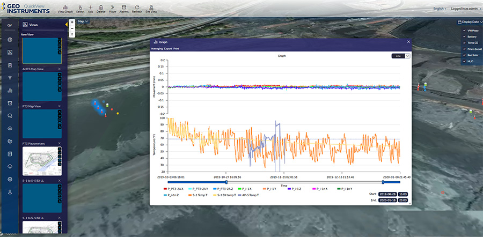483x237 pixels.
Task: Open the Map type dropdown
Action: coord(83,21)
